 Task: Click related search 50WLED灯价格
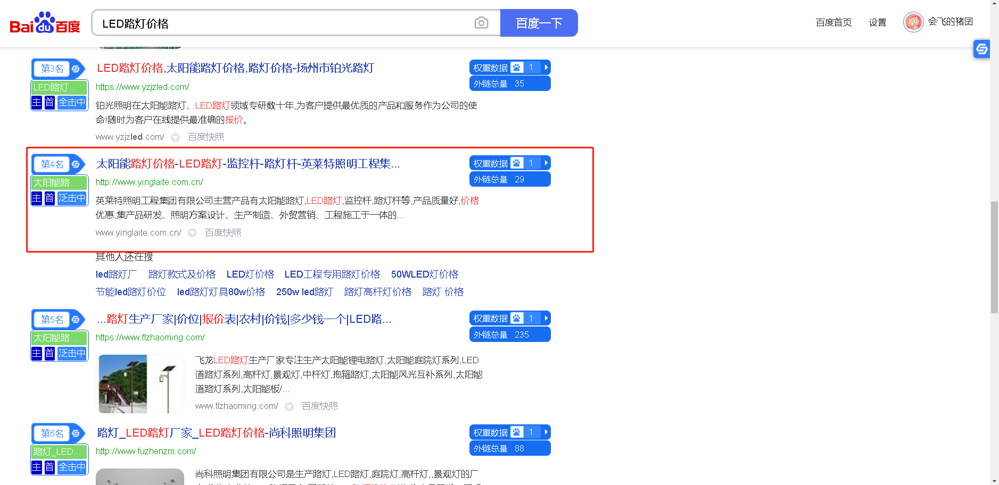[x=425, y=274]
